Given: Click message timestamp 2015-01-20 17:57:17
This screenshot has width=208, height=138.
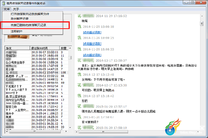Looking at the screenshot, I should click(x=111, y=107).
